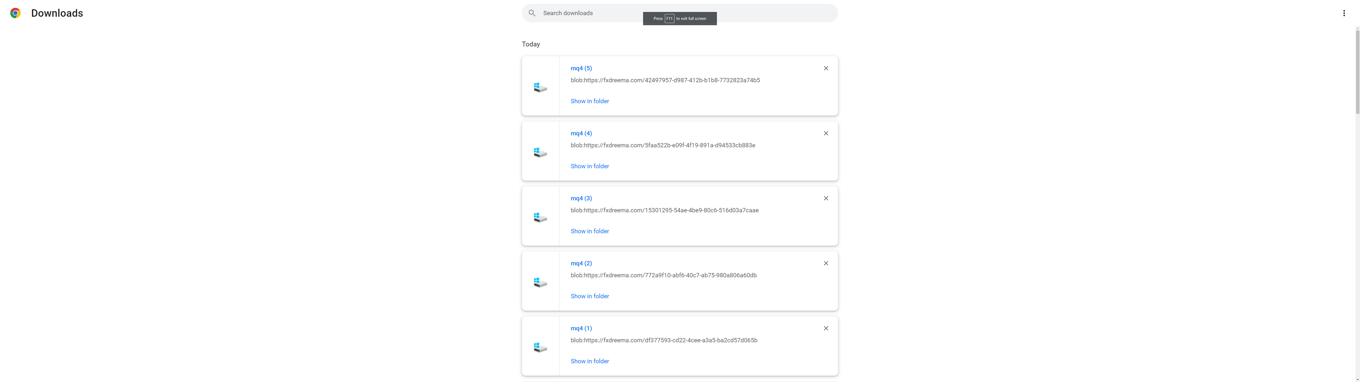Open the mq4 (4) file link
The height and width of the screenshot is (382, 1360).
(x=581, y=133)
